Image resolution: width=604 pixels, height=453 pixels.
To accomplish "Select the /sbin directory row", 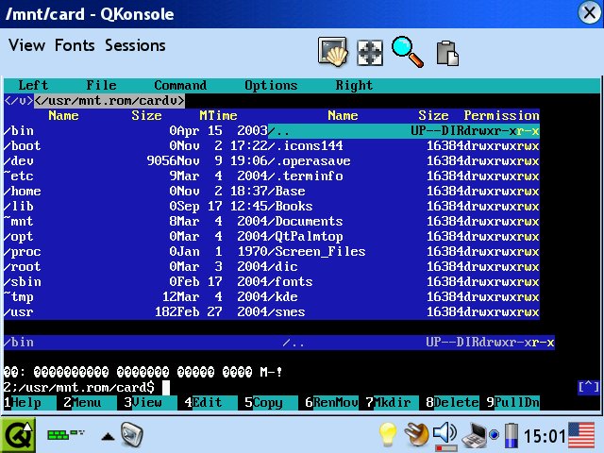I will coord(136,281).
